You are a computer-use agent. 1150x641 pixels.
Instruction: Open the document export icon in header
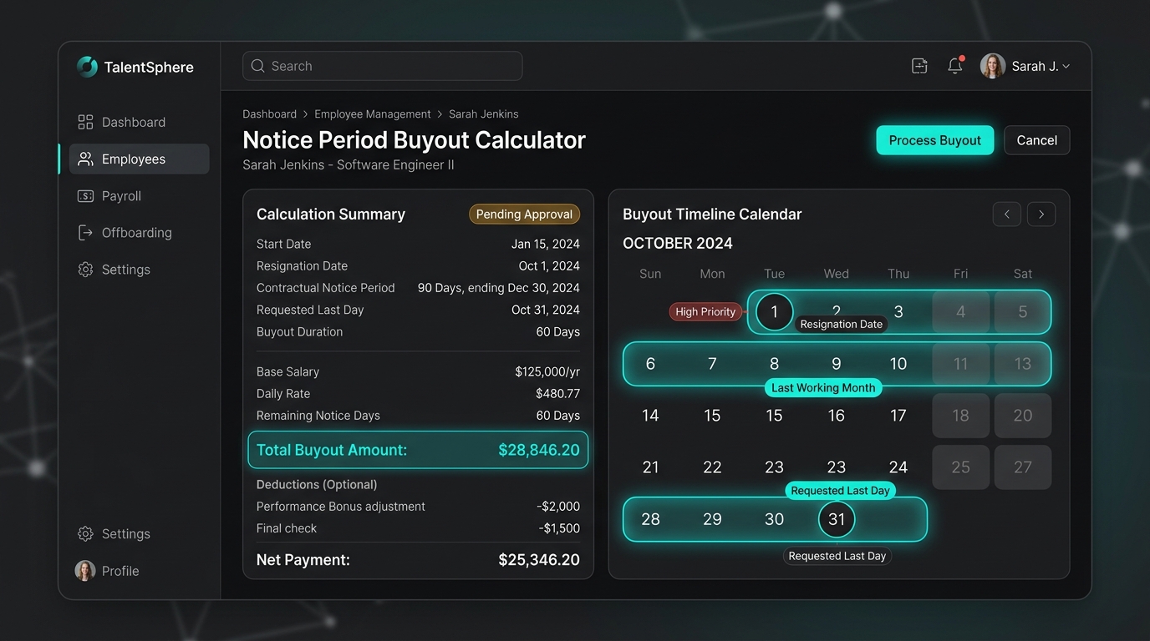(x=919, y=66)
